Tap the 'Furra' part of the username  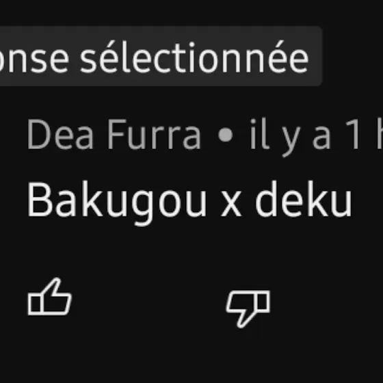tap(154, 134)
